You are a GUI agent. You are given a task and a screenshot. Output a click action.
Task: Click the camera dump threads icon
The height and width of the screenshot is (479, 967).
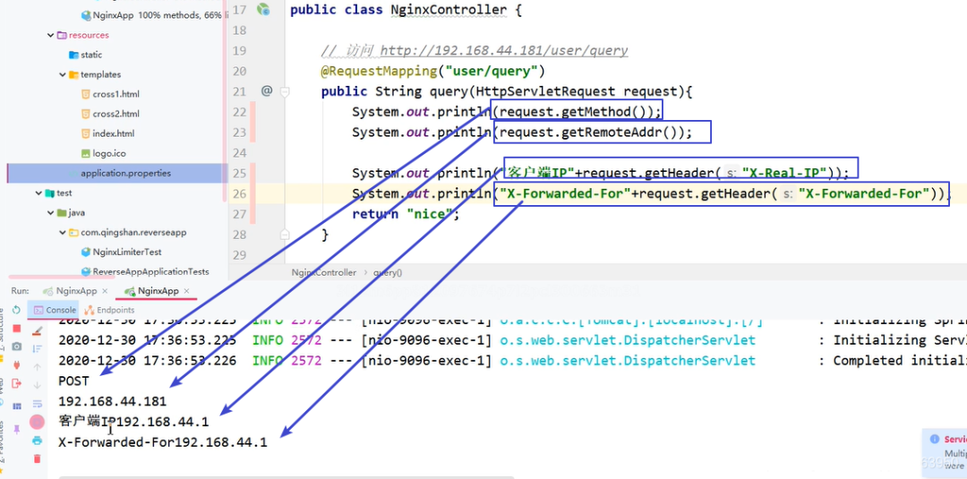(17, 347)
